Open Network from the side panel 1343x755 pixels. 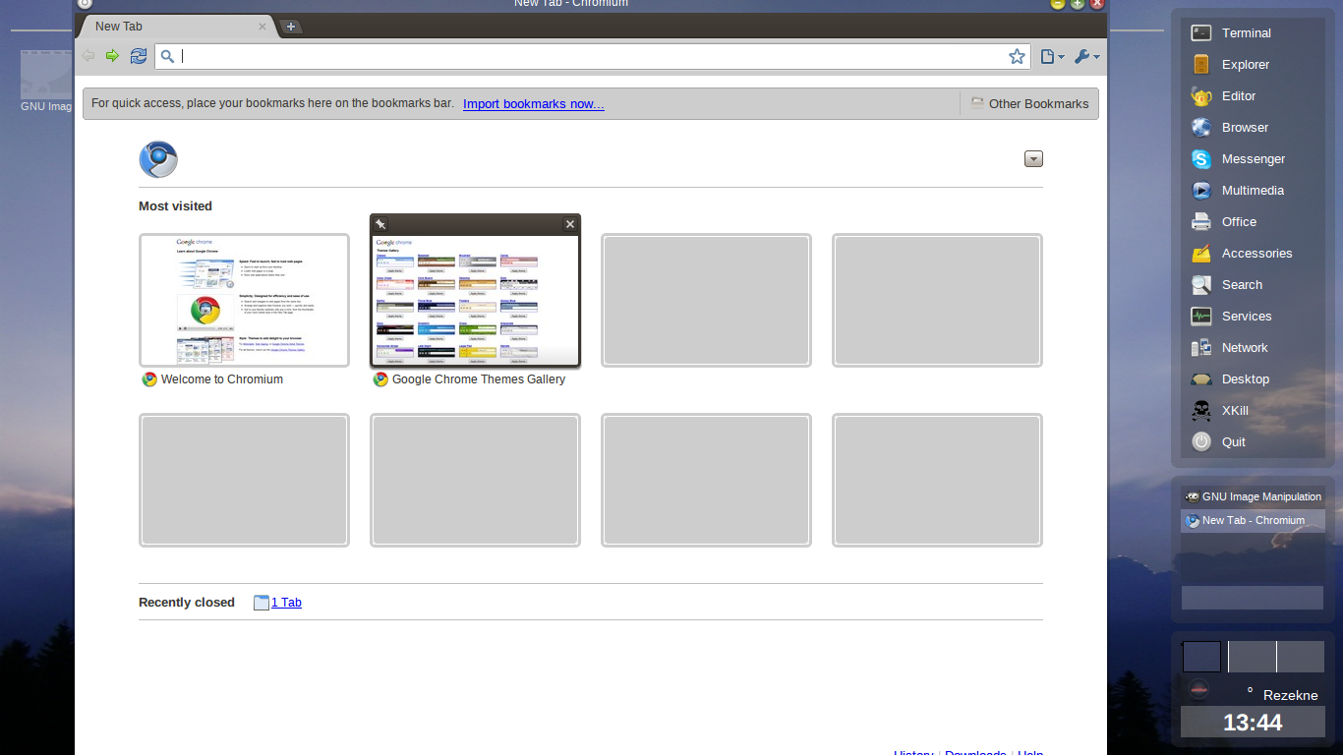tap(1248, 347)
